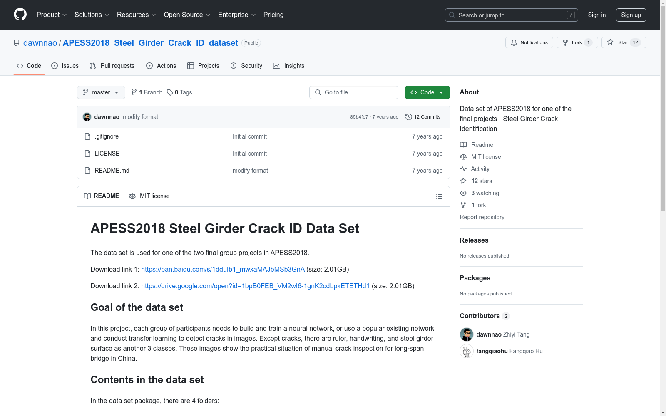Open the Pricing page

pyautogui.click(x=273, y=15)
